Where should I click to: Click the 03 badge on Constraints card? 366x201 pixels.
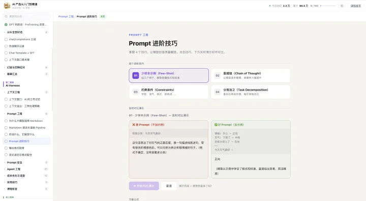pos(136,92)
